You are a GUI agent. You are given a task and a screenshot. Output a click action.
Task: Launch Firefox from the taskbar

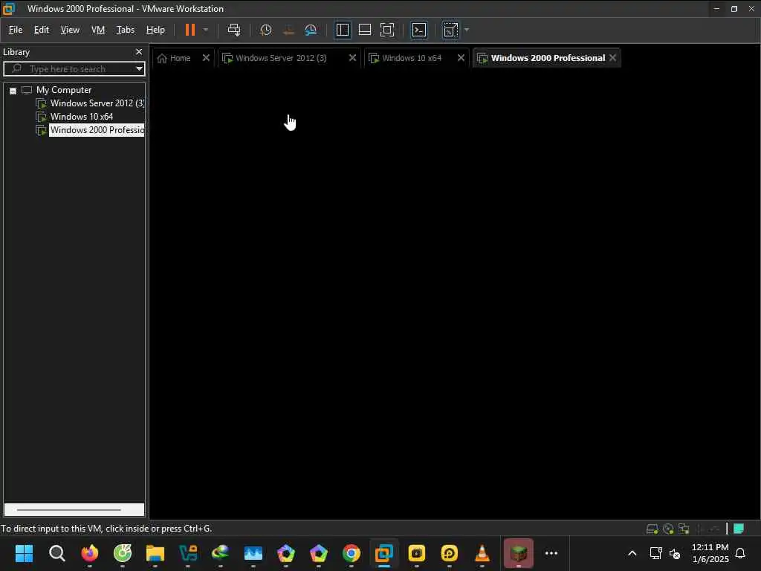89,553
